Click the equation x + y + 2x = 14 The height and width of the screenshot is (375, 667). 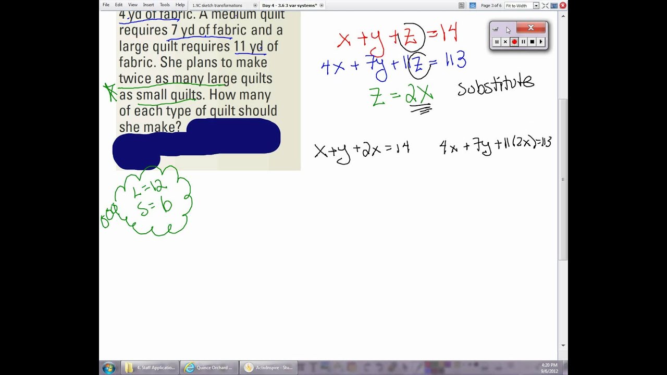pos(362,151)
